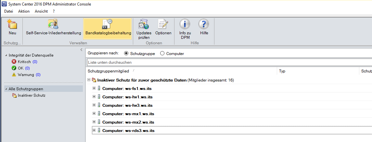The width and height of the screenshot is (372, 142).
Task: Click the Integrität der Datenquelle label
Action: pyautogui.click(x=31, y=55)
